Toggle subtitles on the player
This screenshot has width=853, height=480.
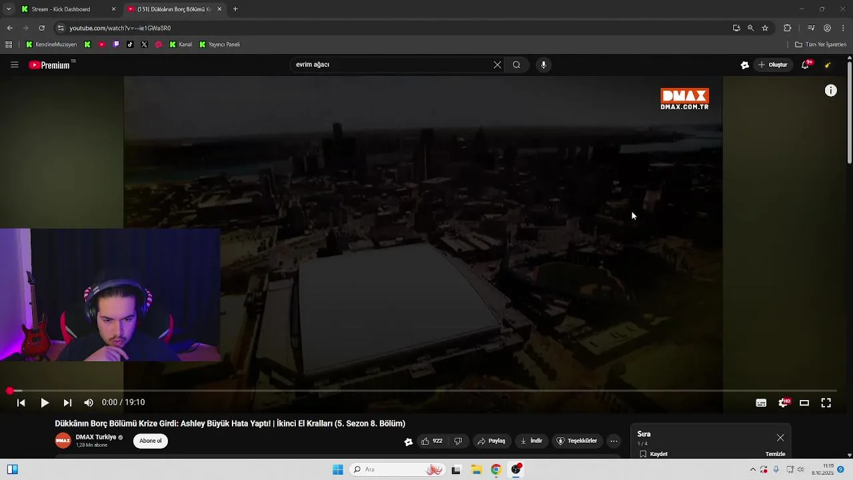pos(761,403)
